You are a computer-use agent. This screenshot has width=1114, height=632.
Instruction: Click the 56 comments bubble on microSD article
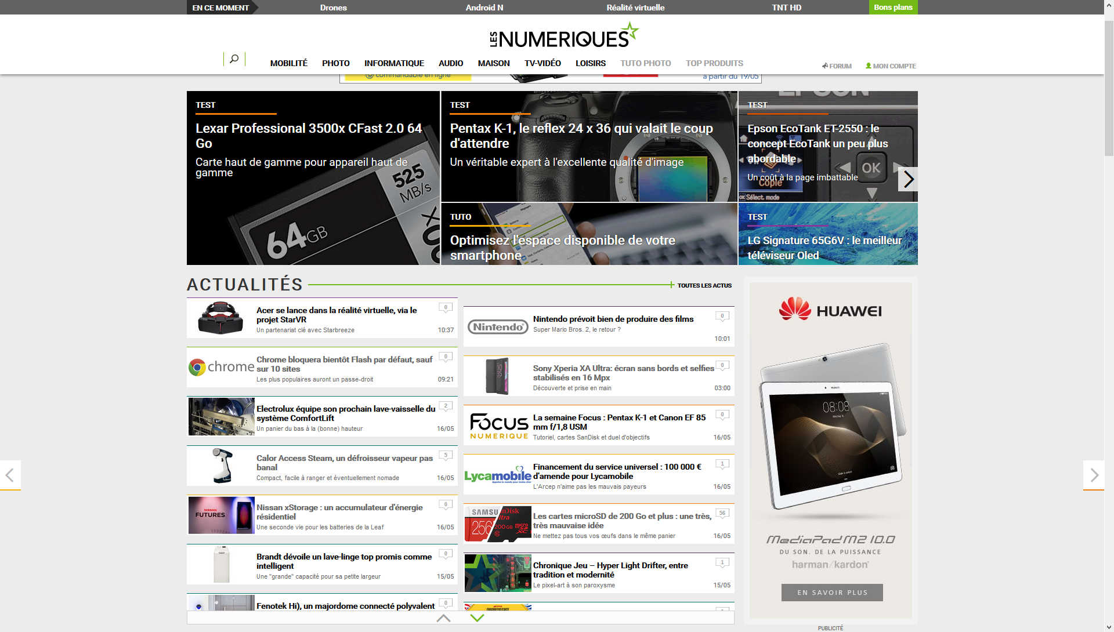pos(722,514)
